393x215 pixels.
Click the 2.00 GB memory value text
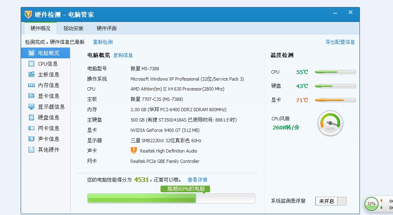click(178, 110)
